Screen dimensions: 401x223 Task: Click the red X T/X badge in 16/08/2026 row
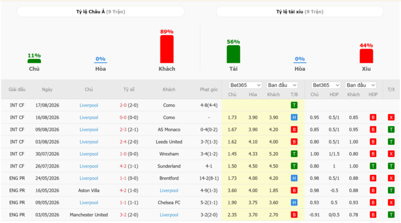(391, 118)
